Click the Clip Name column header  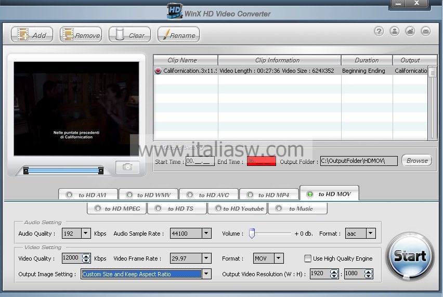[x=186, y=60]
